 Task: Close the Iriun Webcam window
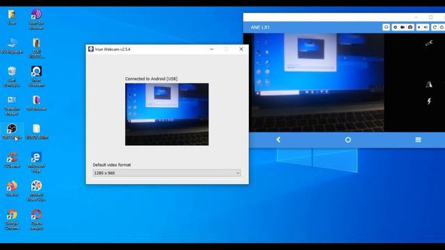[x=241, y=49]
